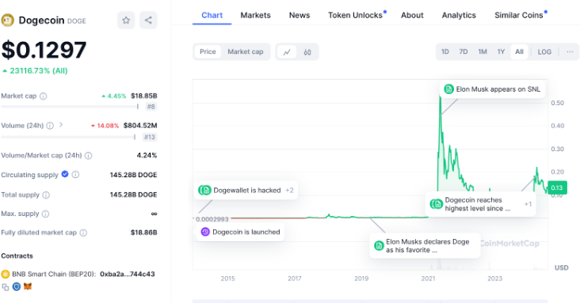Expand +1 events on Dogecoin reaches highest level

click(x=528, y=204)
